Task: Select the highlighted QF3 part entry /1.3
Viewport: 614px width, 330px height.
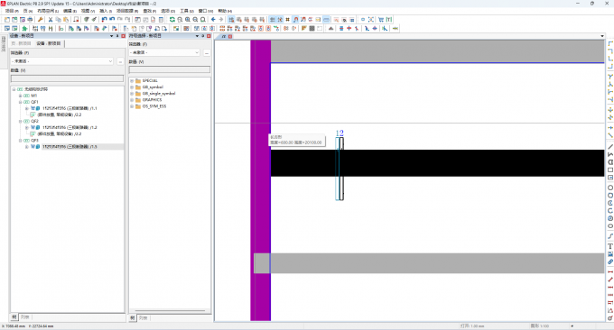Action: click(70, 147)
